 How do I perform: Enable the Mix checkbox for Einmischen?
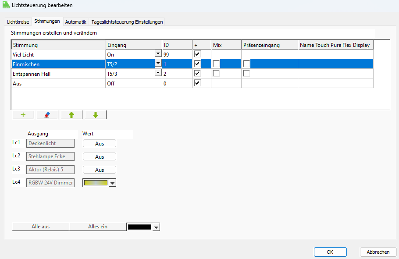coord(216,64)
